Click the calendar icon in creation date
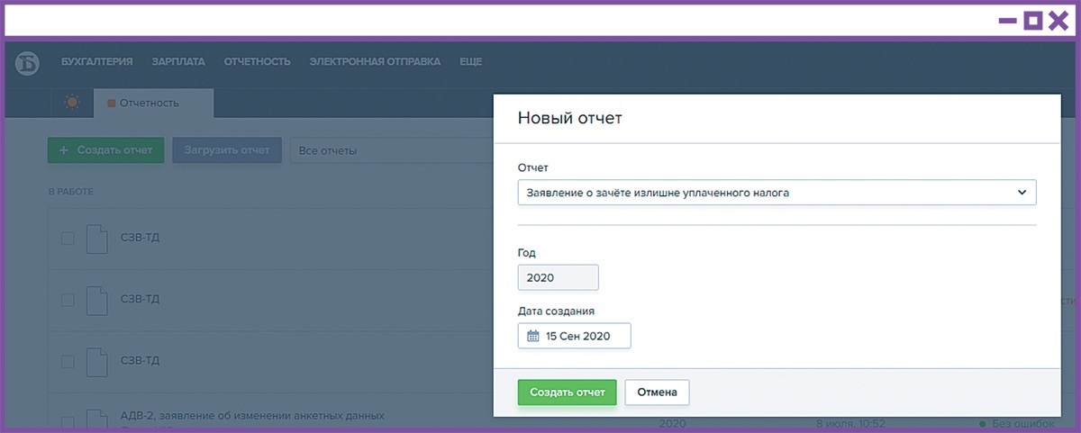Viewport: 1081px width, 433px height. click(532, 336)
